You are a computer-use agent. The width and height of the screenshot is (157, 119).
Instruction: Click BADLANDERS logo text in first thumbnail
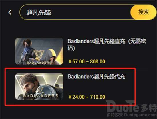39,63
